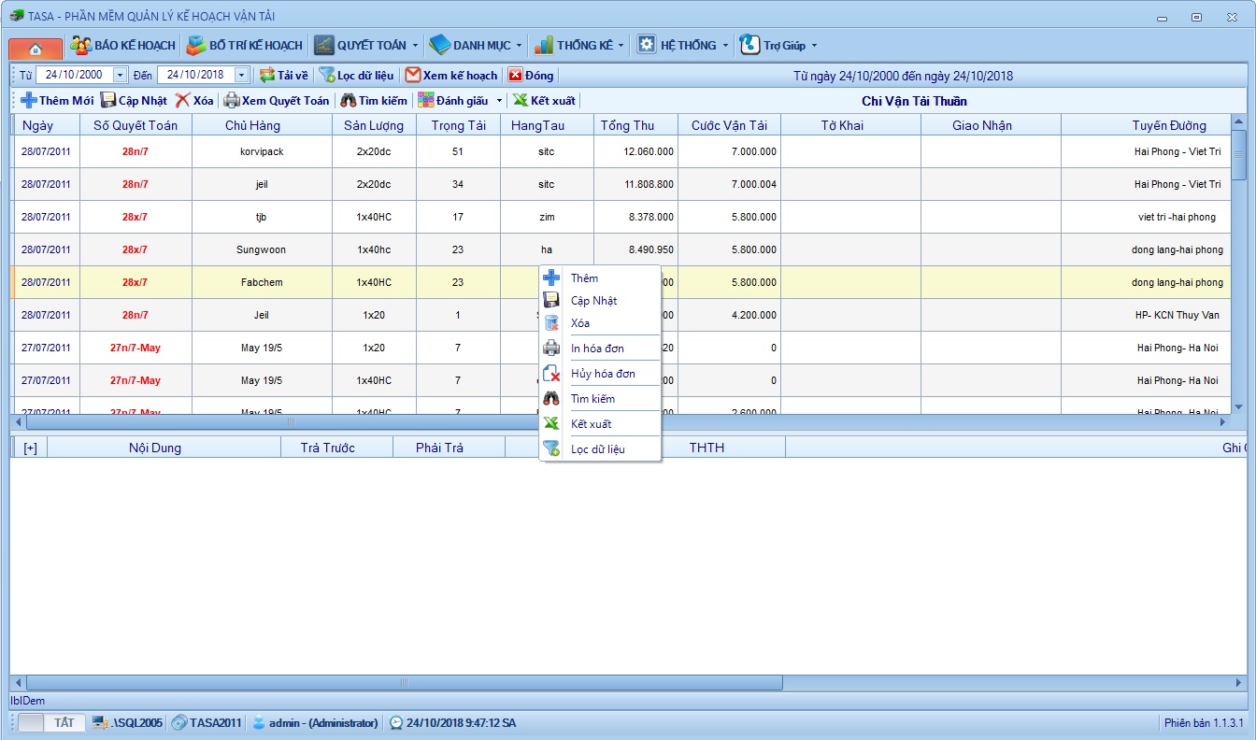Screen dimensions: 1256x740
Task: Click the Kết xuất Excel icon in toolbar
Action: [x=521, y=101]
